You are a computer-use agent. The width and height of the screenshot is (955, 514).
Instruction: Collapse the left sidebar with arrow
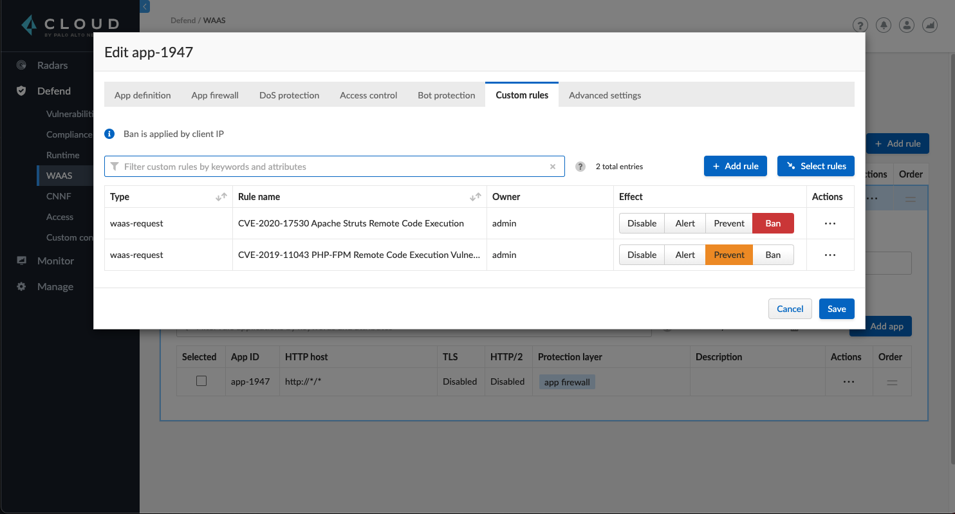[x=145, y=6]
